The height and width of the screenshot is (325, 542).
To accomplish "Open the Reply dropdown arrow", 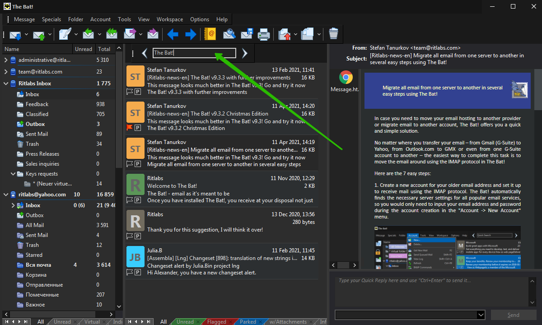I will click(99, 34).
